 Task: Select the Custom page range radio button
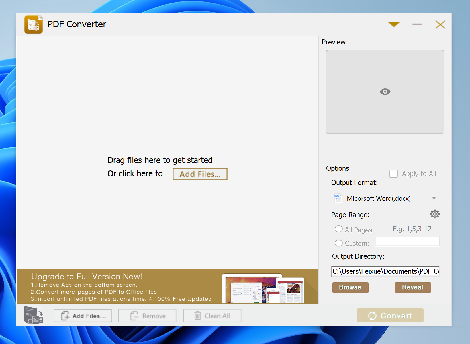[x=338, y=243]
